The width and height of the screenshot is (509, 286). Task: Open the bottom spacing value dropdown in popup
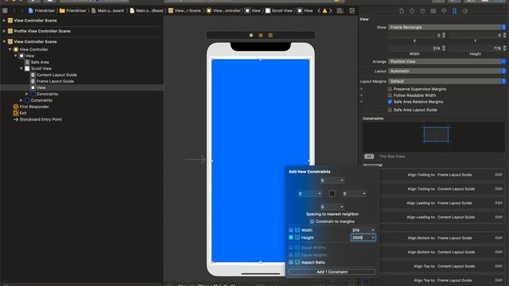point(342,207)
